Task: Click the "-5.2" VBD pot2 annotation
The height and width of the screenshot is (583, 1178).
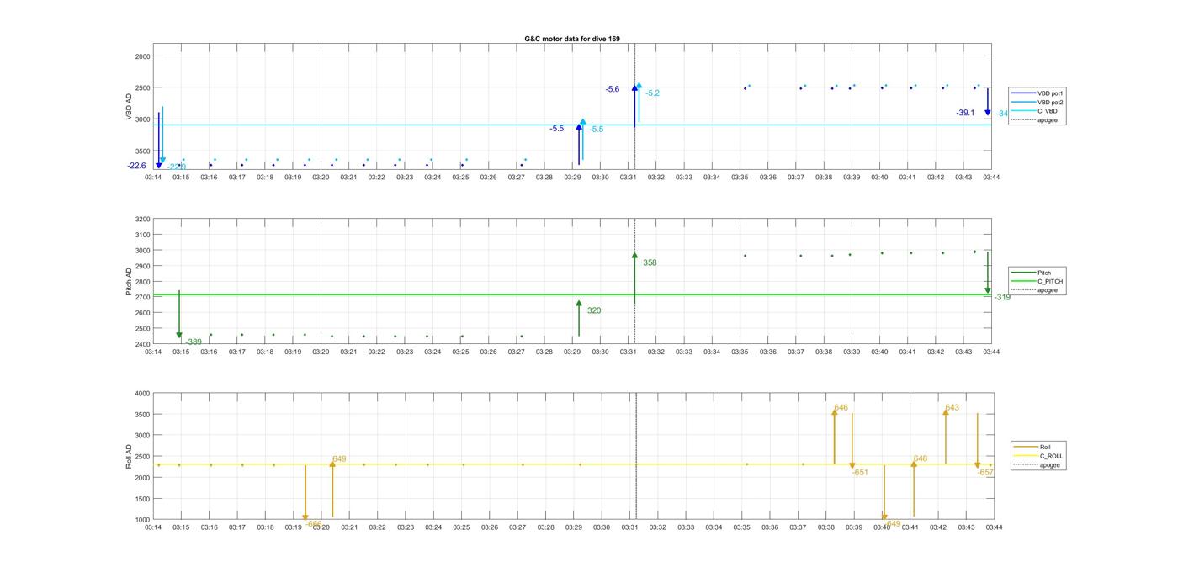Action: point(652,93)
